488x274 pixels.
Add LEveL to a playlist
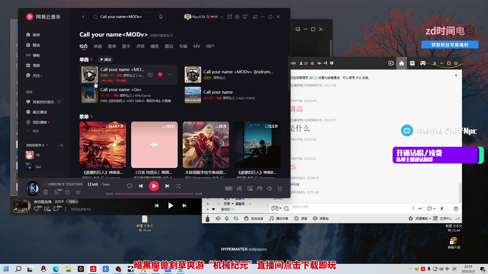point(46,192)
